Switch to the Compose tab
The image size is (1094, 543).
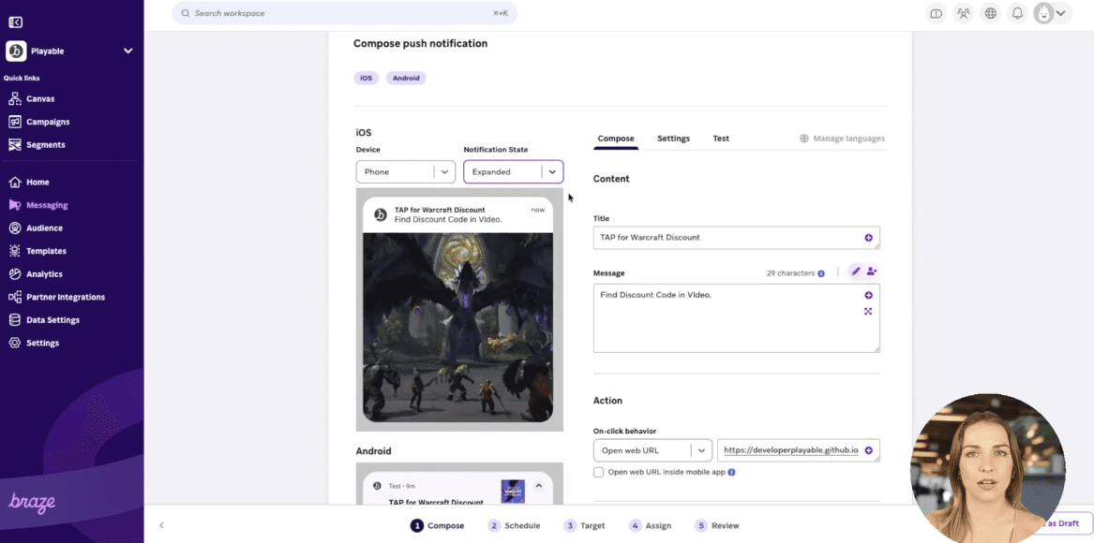(616, 139)
